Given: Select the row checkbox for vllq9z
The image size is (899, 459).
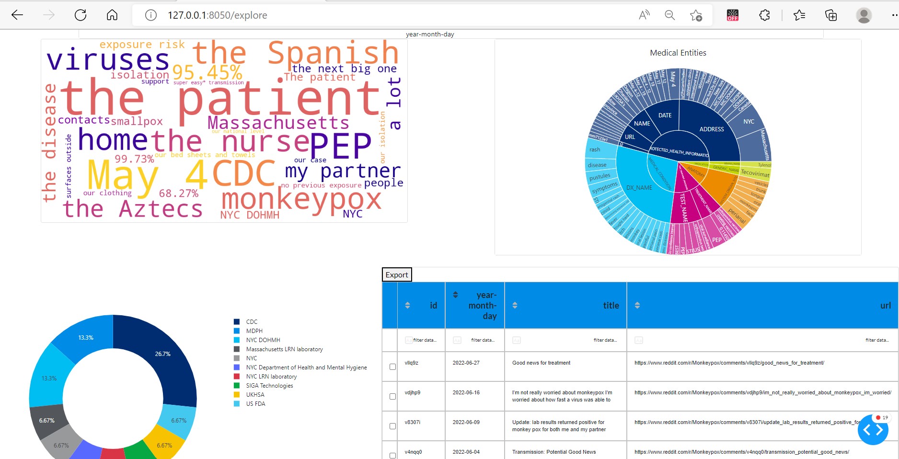Looking at the screenshot, I should click(x=392, y=367).
